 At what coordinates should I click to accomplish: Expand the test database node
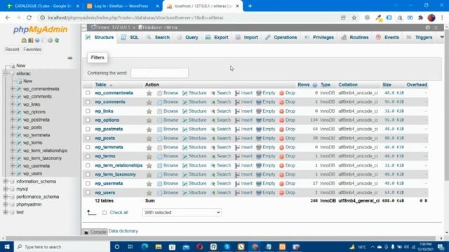(x=6, y=212)
